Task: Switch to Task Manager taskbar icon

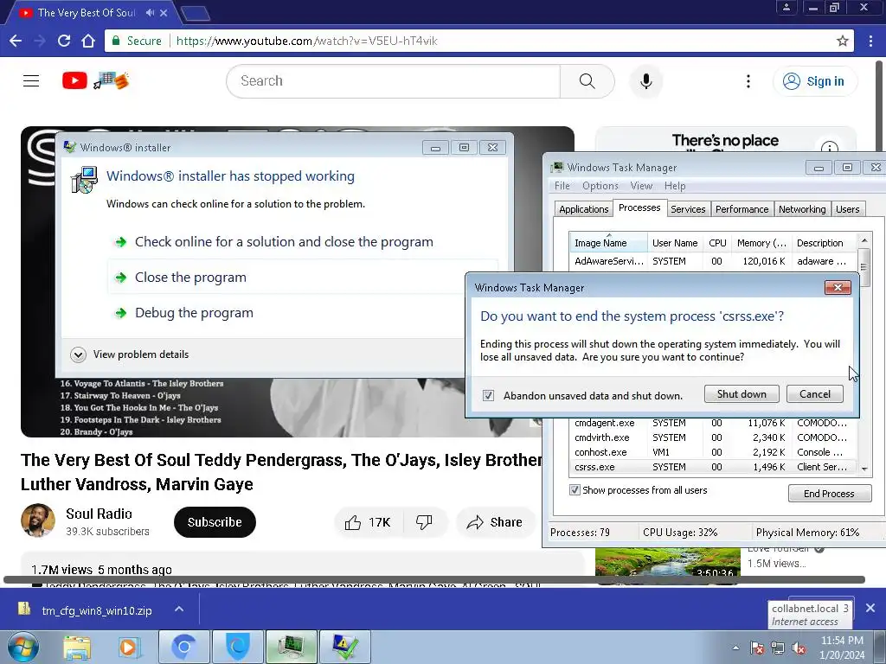Action: (292, 647)
